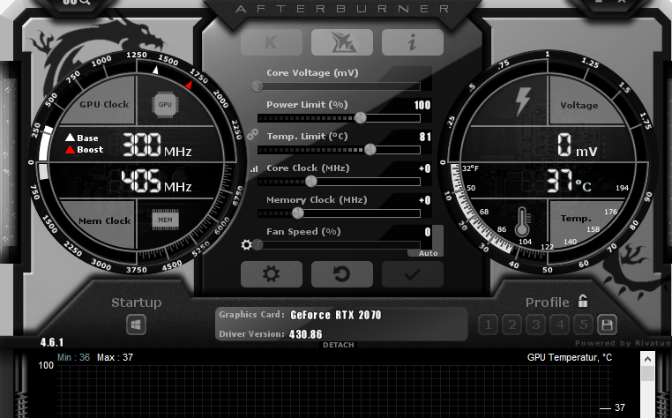Viewport: 672px width, 418px height.
Task: Open the information i button
Action: pyautogui.click(x=413, y=42)
